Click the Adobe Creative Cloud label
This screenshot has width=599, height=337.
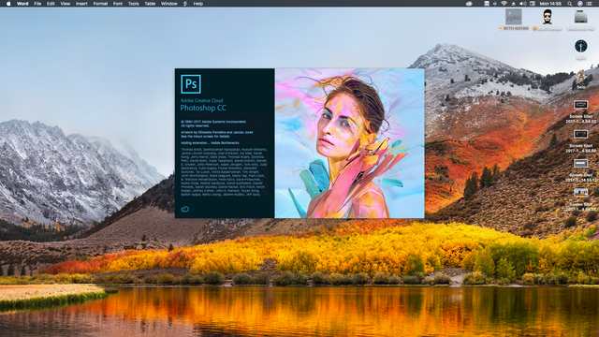click(202, 100)
